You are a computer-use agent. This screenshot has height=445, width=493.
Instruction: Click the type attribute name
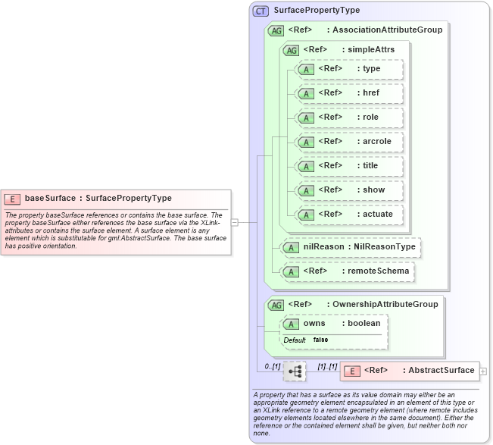pos(371,68)
